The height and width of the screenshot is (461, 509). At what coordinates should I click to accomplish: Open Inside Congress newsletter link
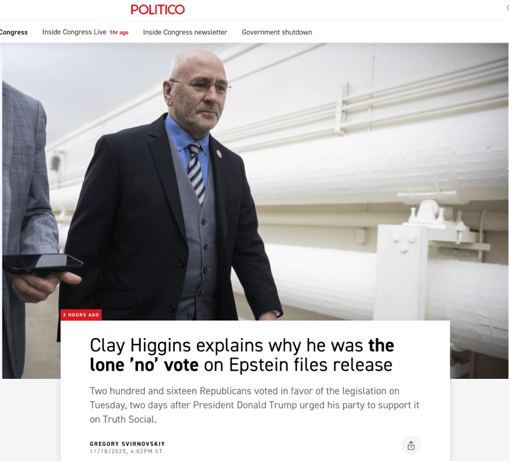[185, 32]
